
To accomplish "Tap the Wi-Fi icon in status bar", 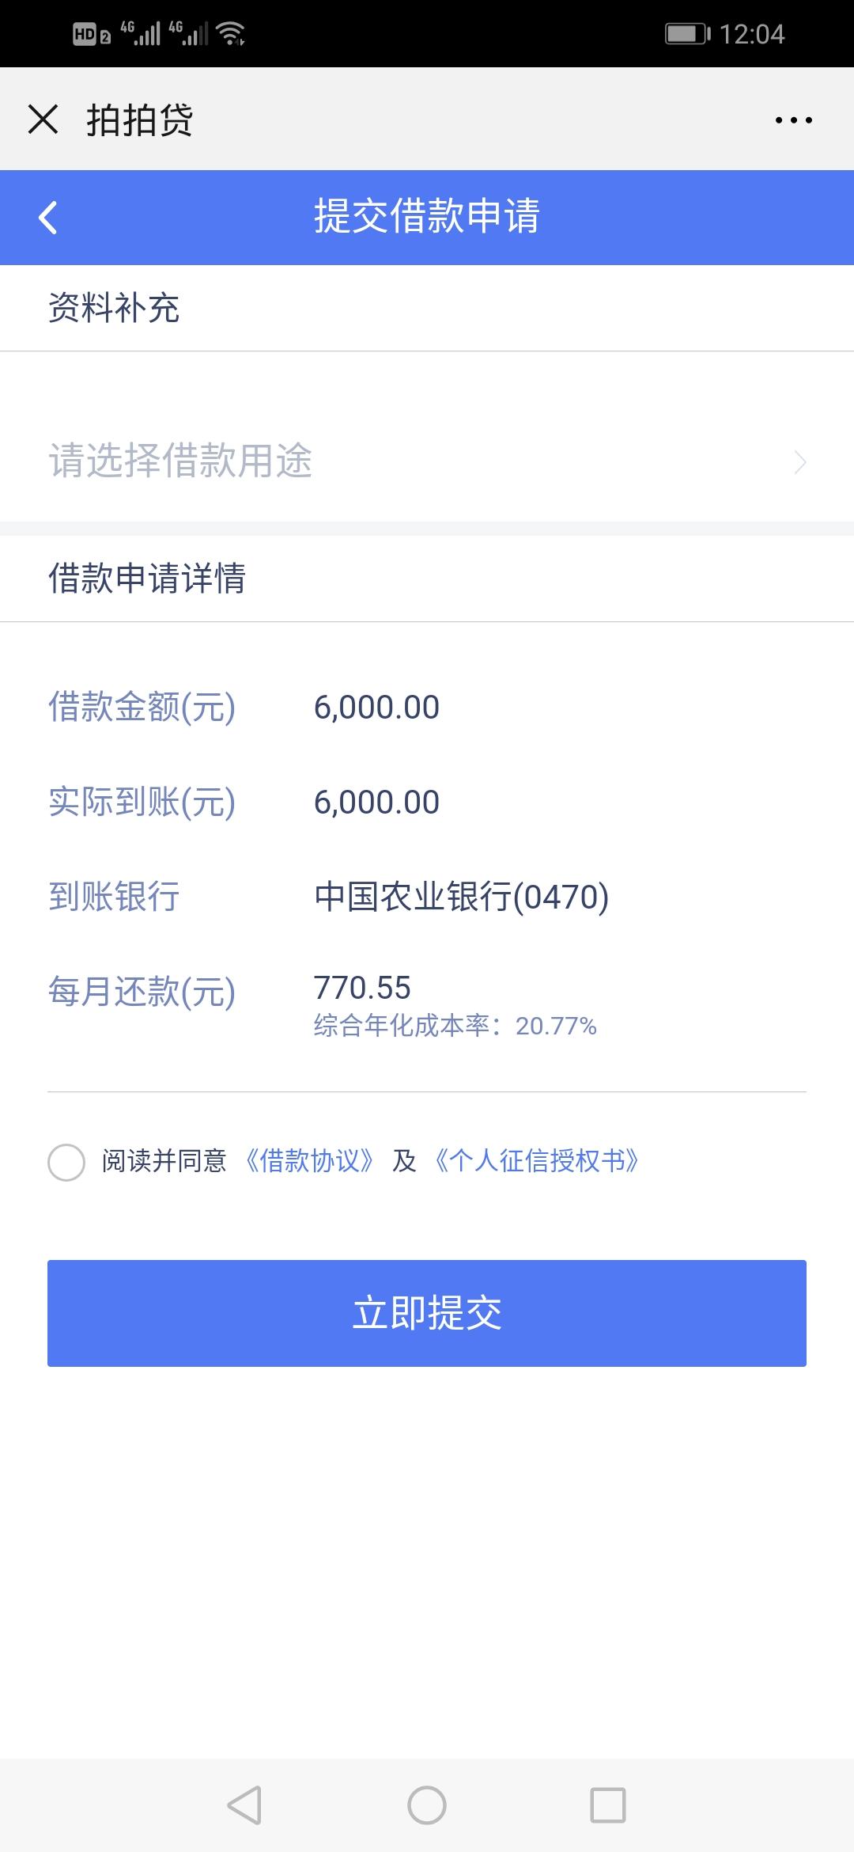I will 231,33.
